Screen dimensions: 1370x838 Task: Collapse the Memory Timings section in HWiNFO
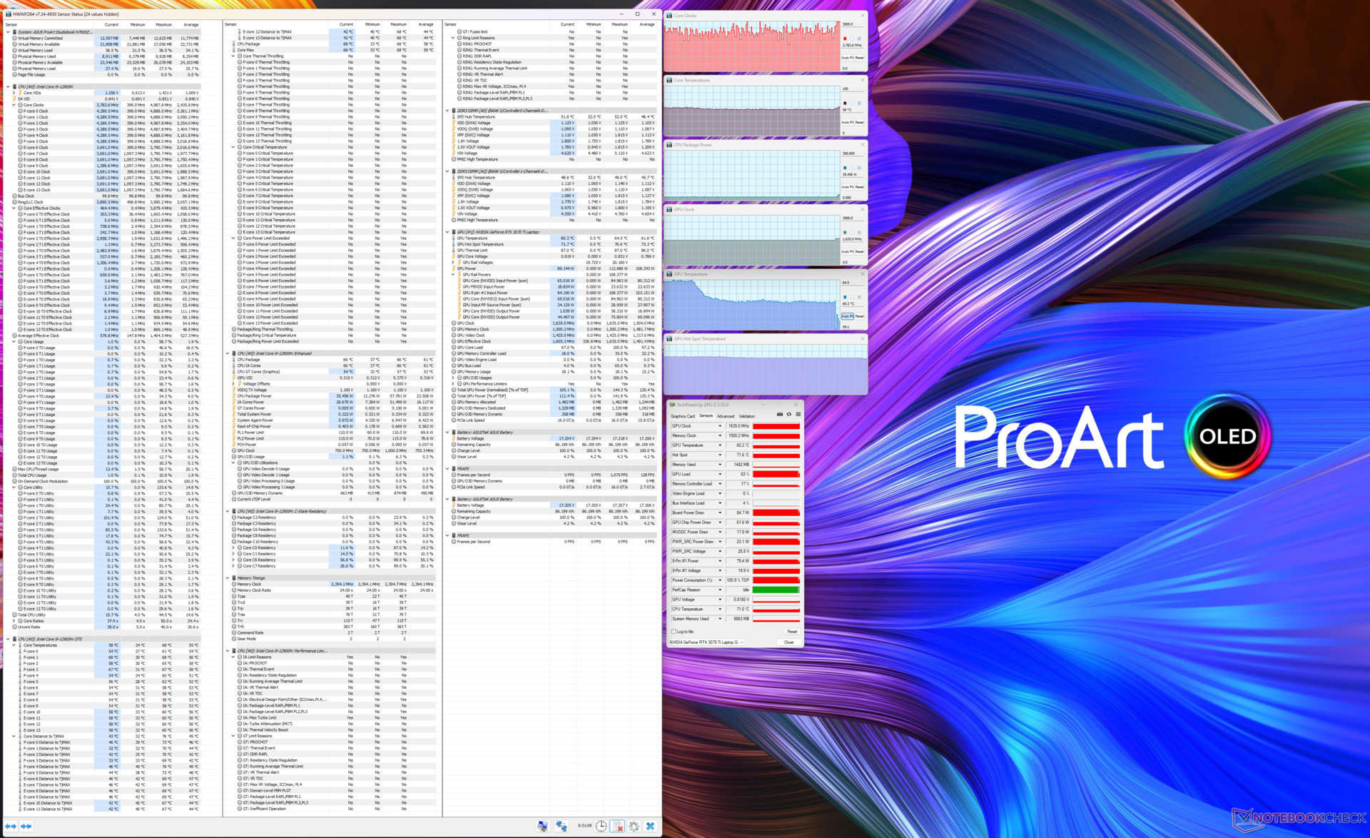point(228,578)
